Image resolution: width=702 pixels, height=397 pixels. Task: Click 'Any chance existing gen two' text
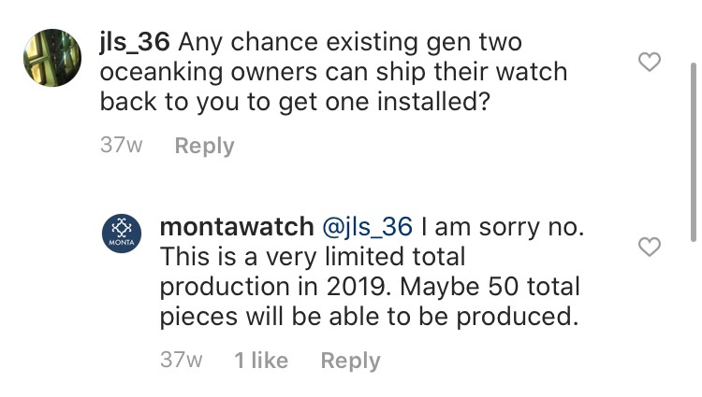point(350,42)
